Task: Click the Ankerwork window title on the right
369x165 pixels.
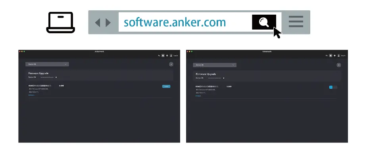Action: (x=267, y=51)
